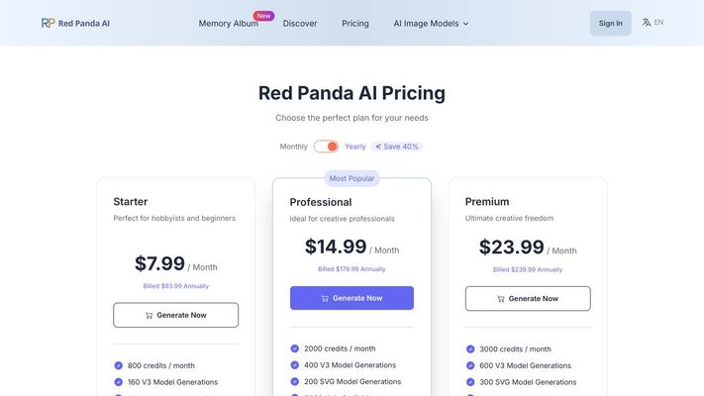Click the Red Panda AI logo icon
704x396 pixels.
tap(48, 23)
